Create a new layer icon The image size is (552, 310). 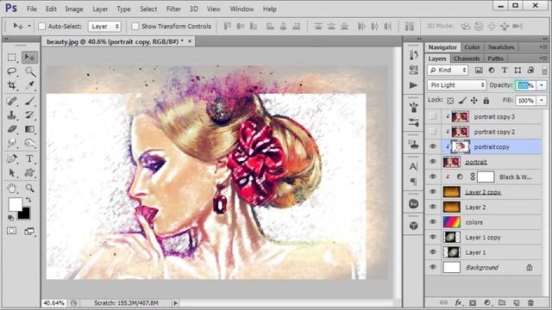point(516,302)
